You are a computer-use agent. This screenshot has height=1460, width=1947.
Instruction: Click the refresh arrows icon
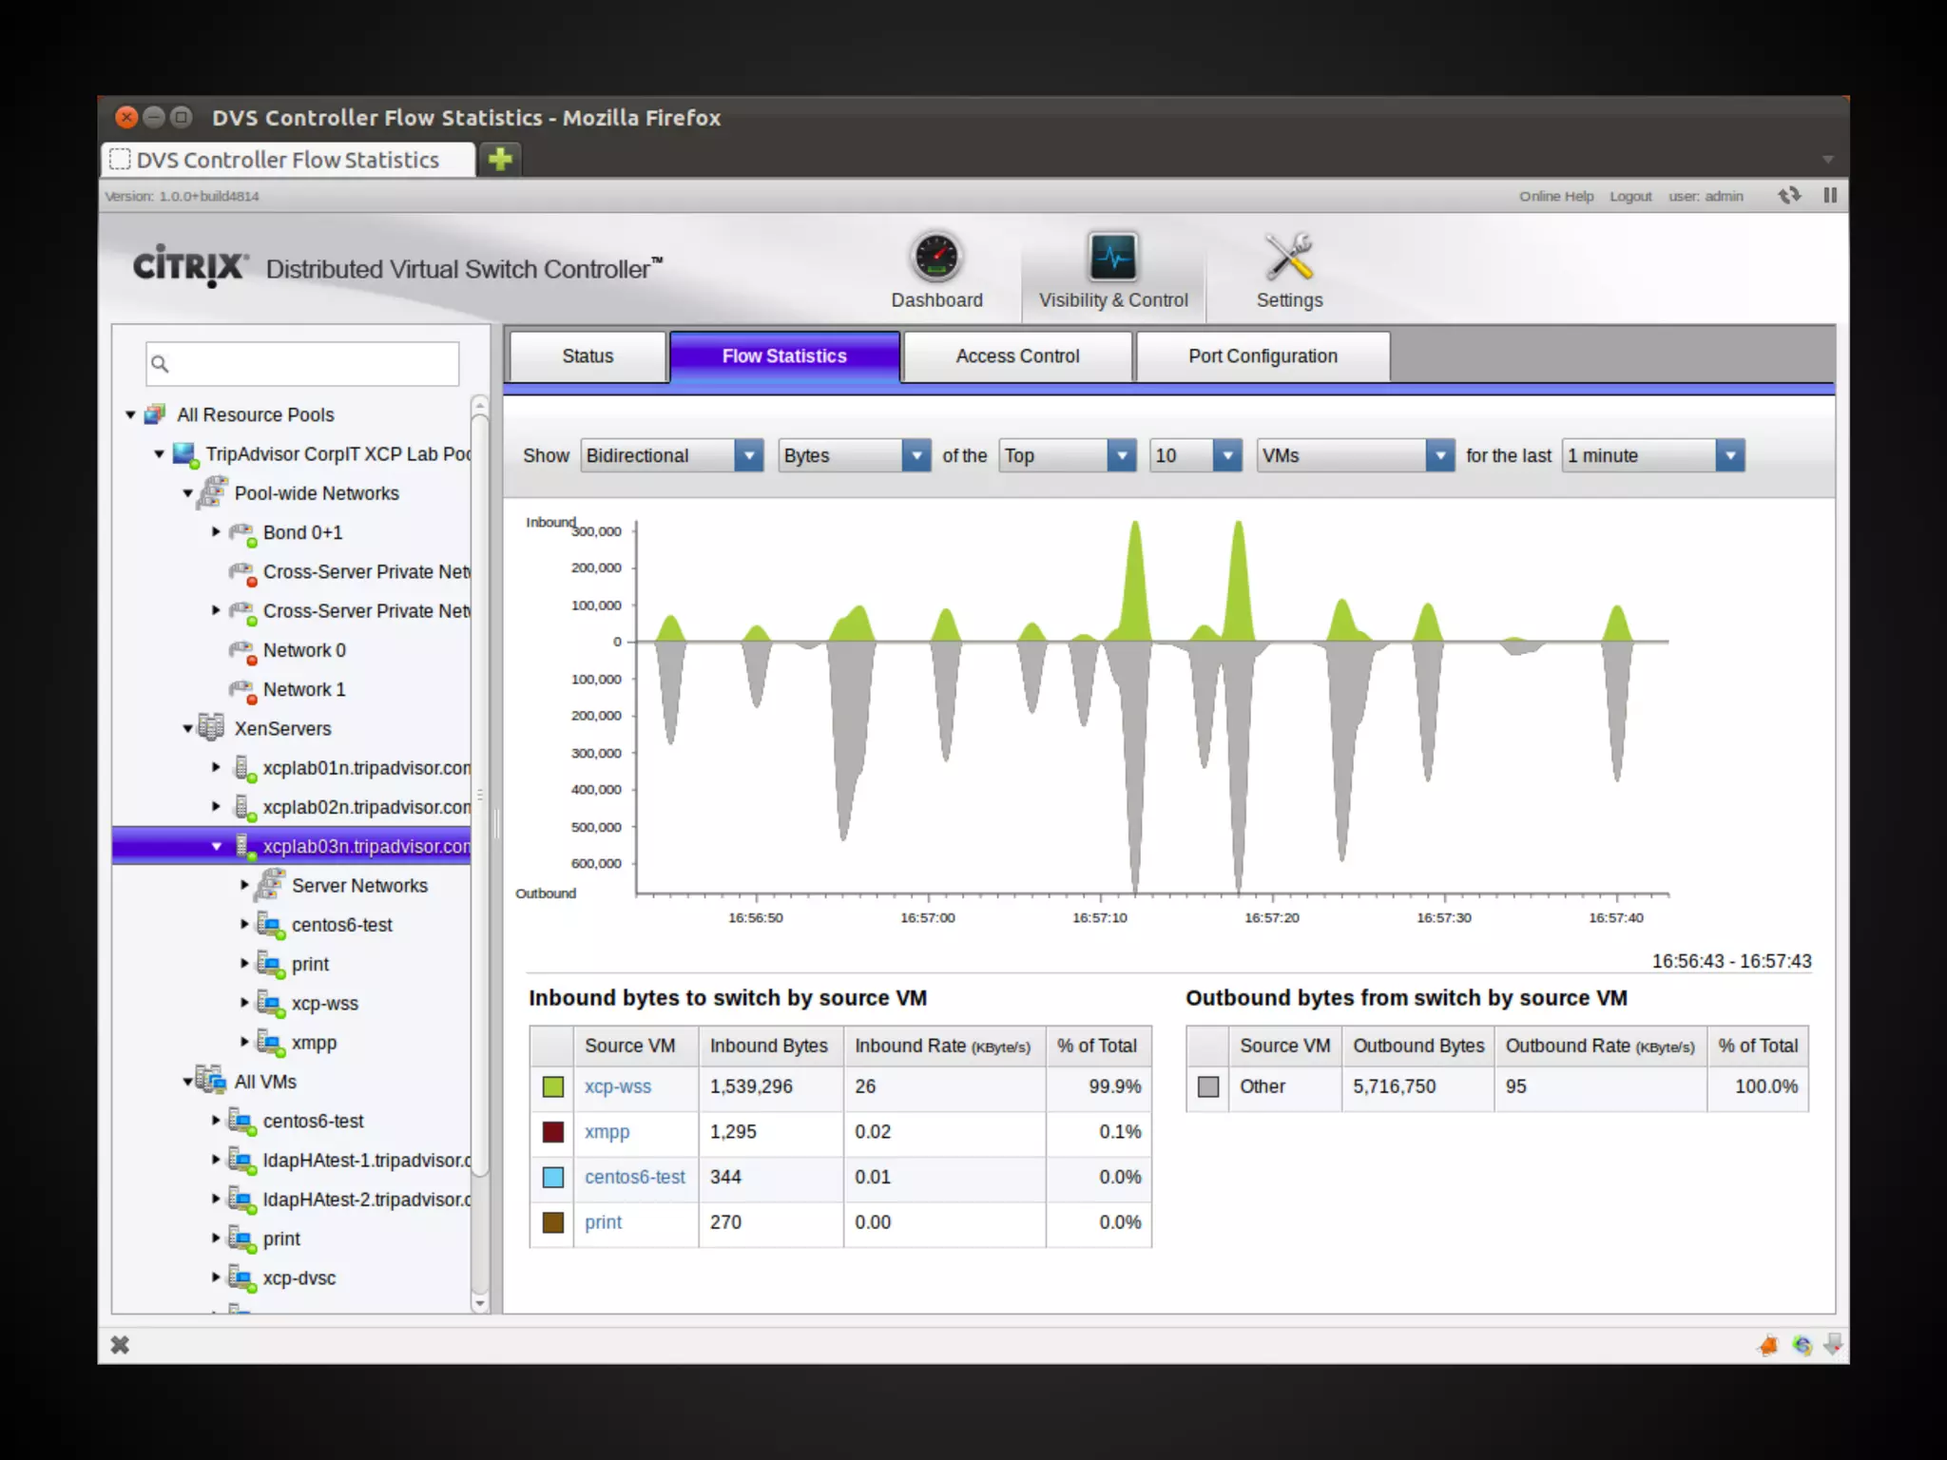click(1789, 196)
